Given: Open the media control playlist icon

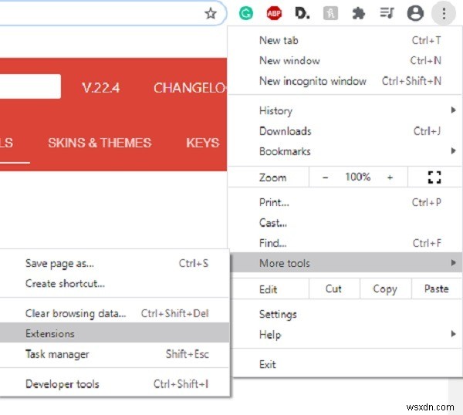Looking at the screenshot, I should tap(387, 13).
